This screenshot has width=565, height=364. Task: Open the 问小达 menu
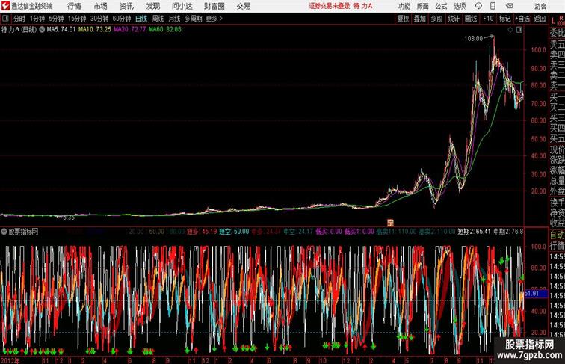tap(182, 6)
